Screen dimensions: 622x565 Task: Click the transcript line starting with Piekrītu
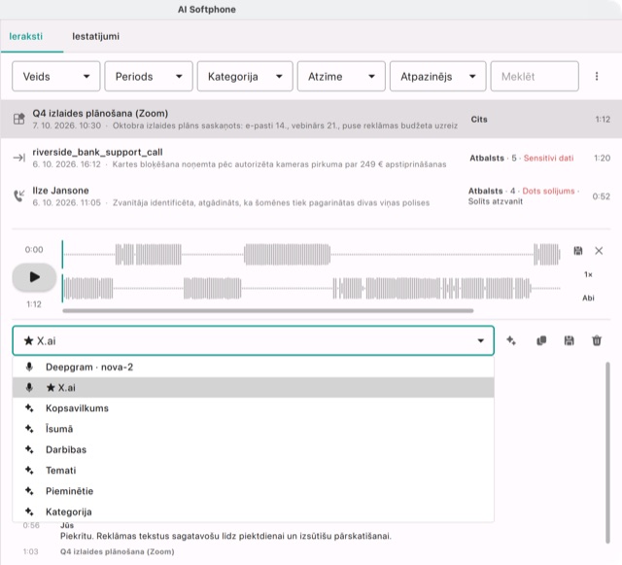(225, 536)
